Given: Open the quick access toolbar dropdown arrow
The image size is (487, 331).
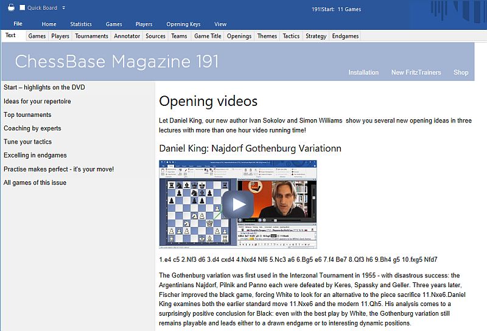Looking at the screenshot, I should pos(64,8).
